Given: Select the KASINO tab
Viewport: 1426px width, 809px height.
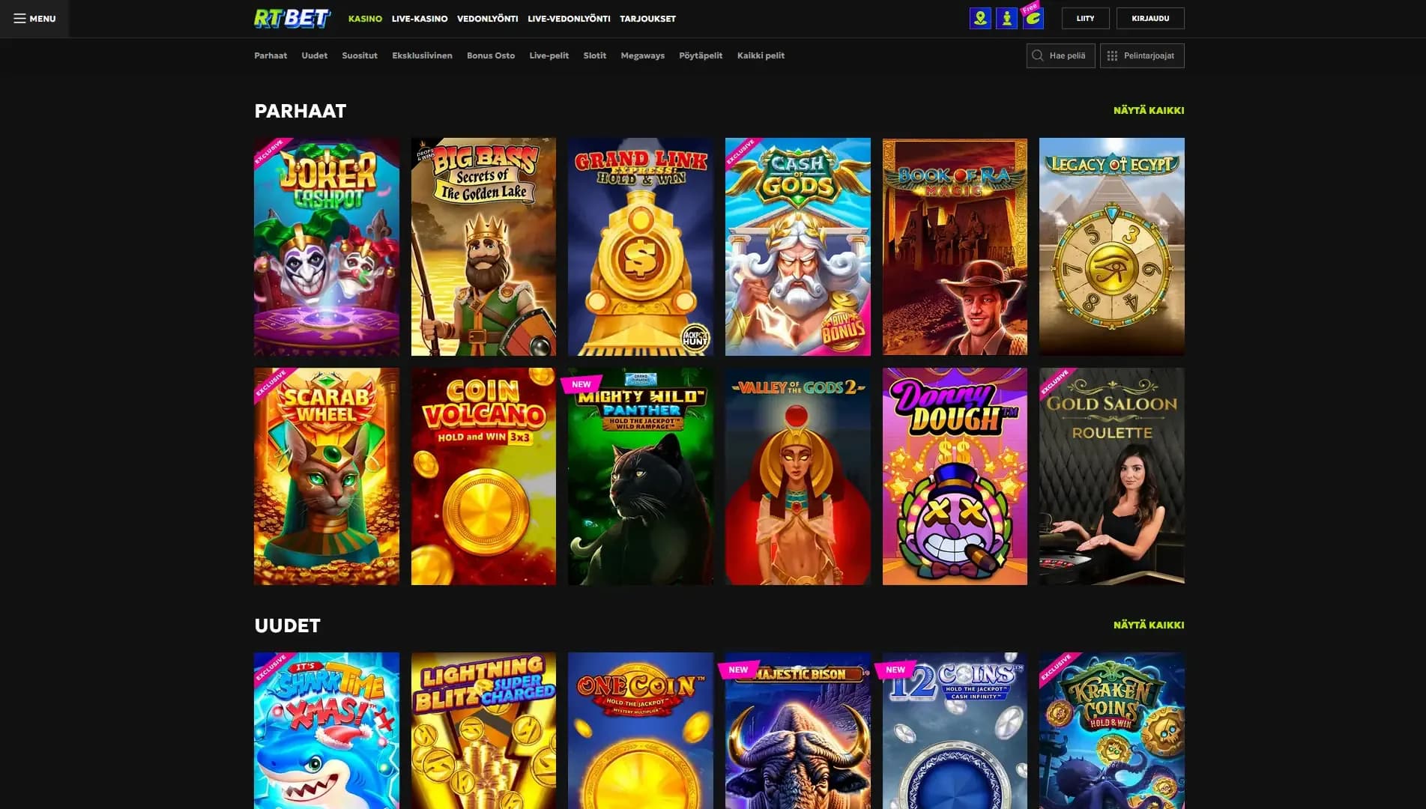Looking at the screenshot, I should (x=365, y=19).
